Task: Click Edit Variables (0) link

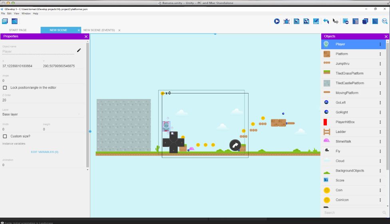Action: [x=44, y=152]
